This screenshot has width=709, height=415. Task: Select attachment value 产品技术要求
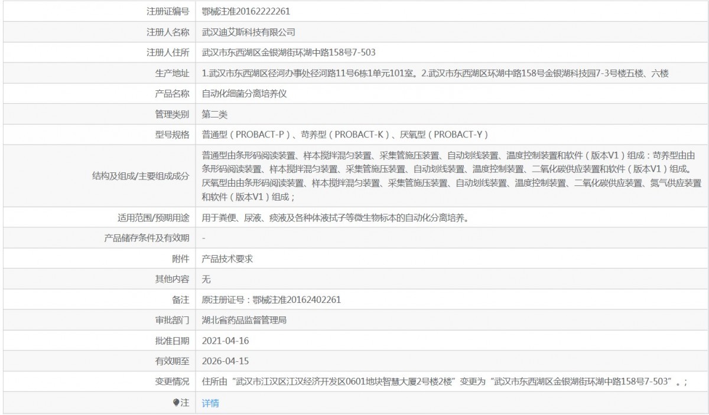tap(227, 259)
